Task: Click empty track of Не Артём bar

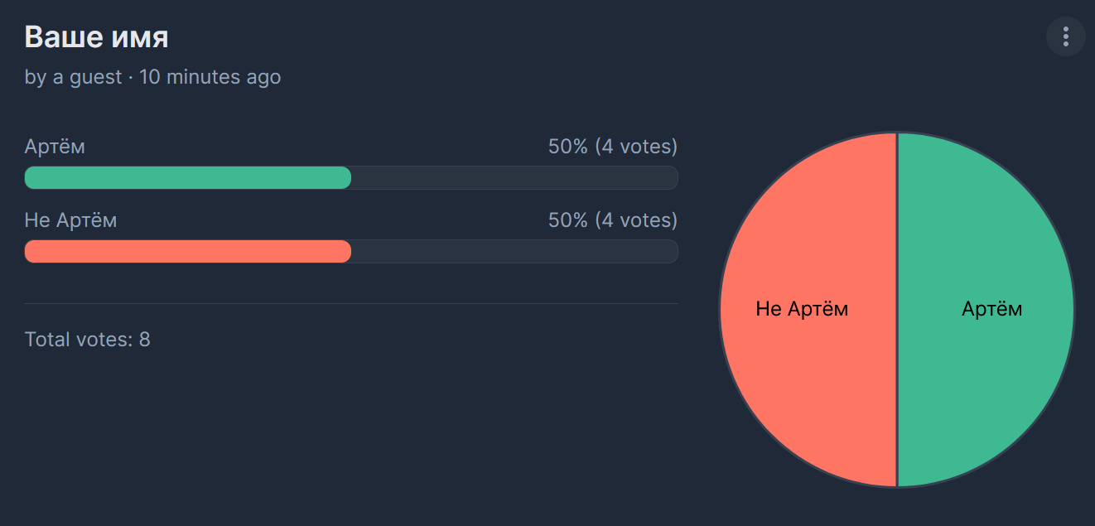Action: click(x=514, y=251)
